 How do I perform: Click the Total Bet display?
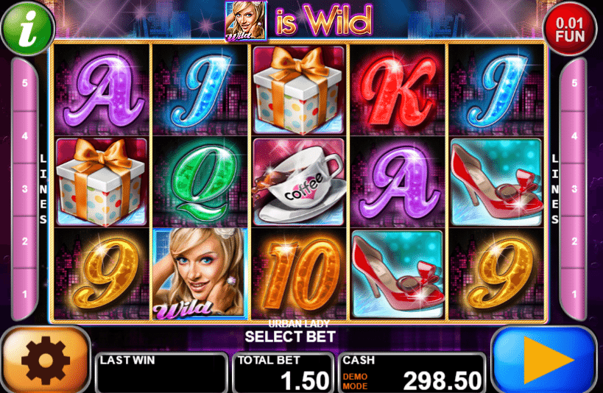pos(283,372)
